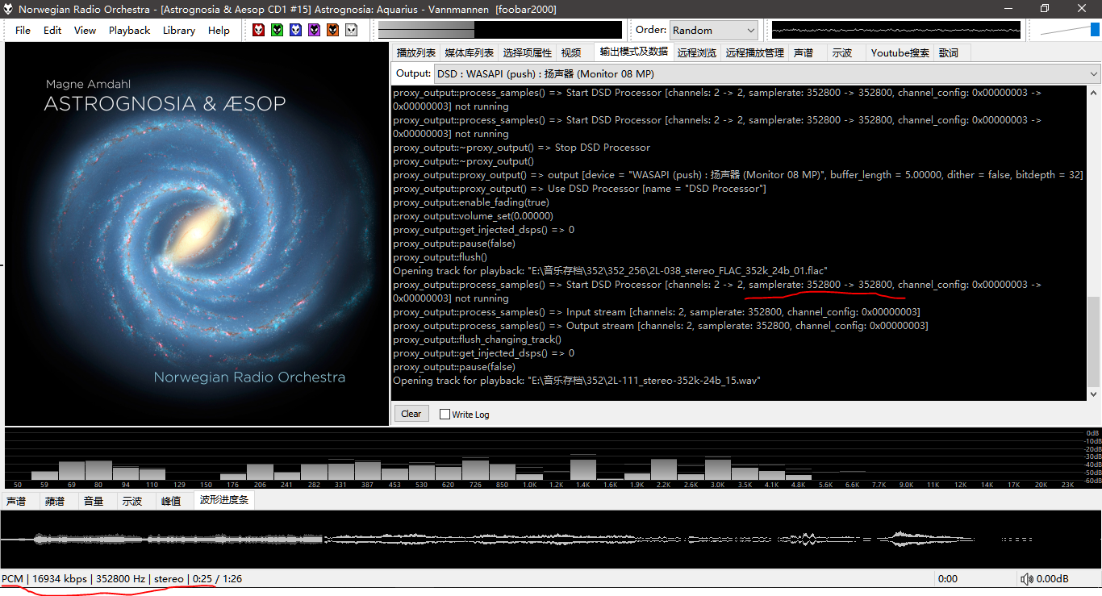Open the playback Order dropdown

pos(713,30)
